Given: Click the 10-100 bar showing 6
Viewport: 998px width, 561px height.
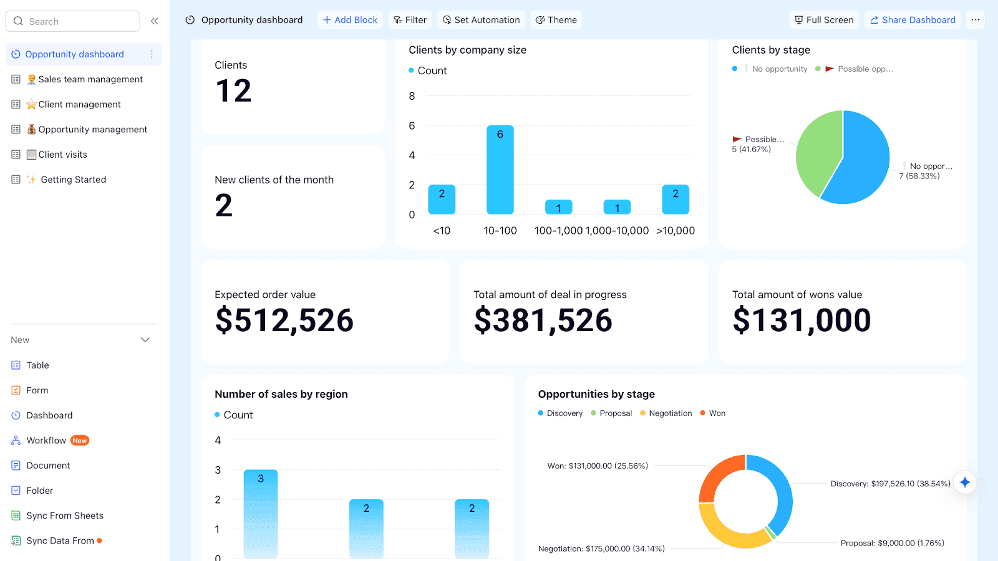Looking at the screenshot, I should pos(500,170).
